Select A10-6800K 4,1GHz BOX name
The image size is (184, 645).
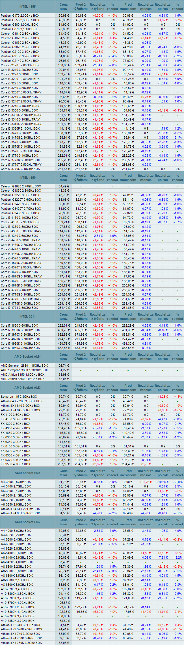[x=18, y=612]
